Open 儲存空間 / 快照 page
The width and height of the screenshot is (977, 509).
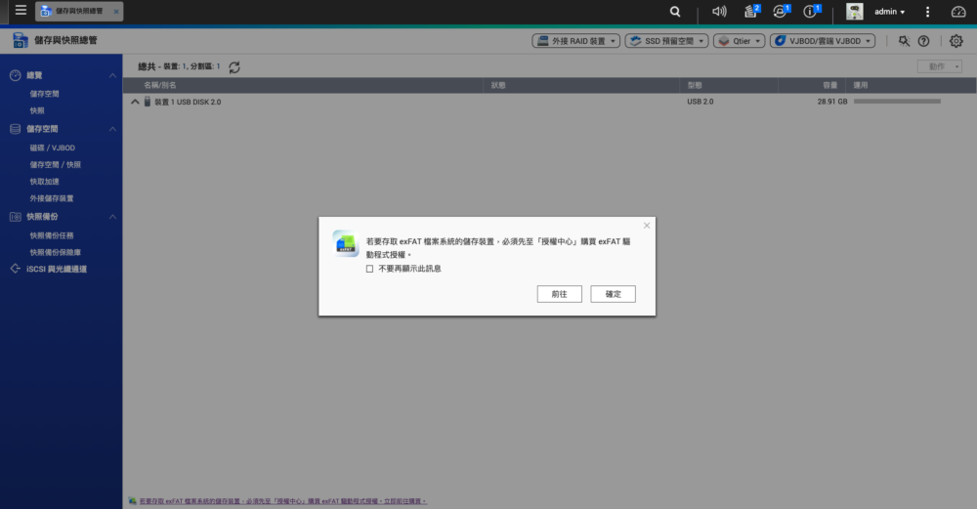coord(55,165)
